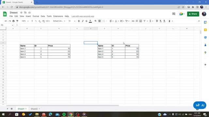The width and height of the screenshot is (209, 117).
Task: Format as percent
Action: (36, 21)
